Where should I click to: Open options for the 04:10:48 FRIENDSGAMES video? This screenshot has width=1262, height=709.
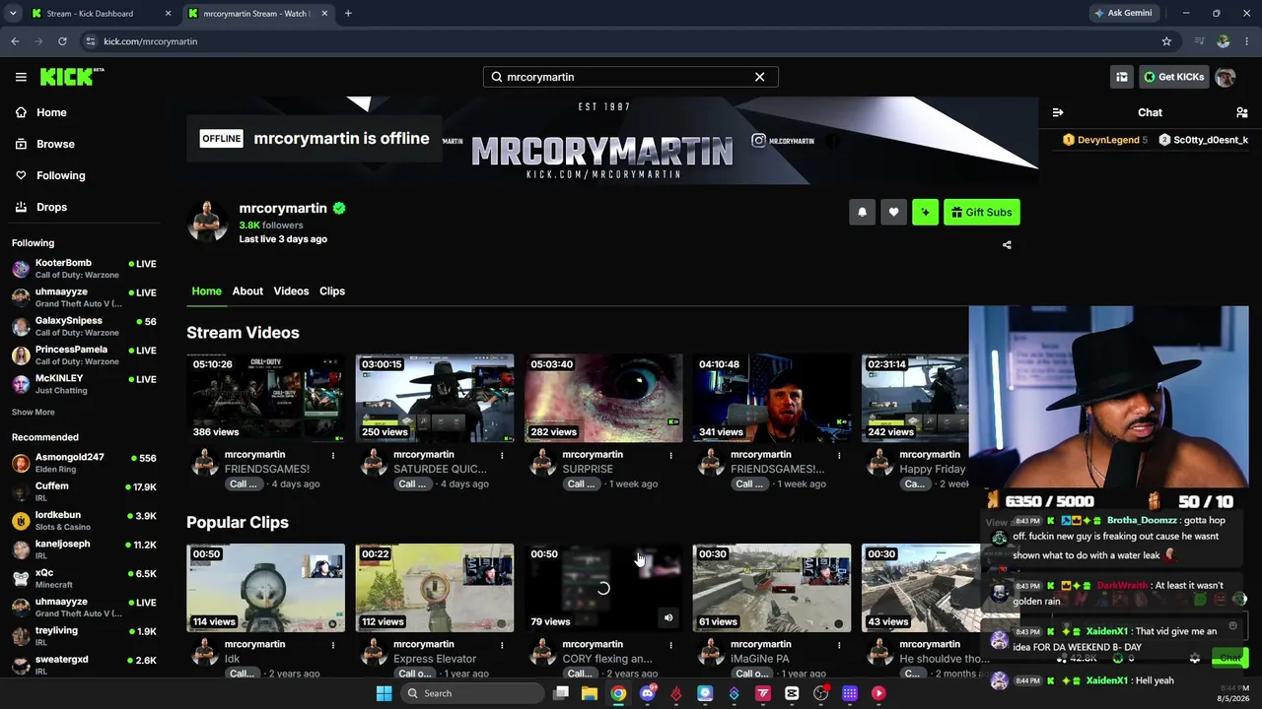(x=839, y=455)
